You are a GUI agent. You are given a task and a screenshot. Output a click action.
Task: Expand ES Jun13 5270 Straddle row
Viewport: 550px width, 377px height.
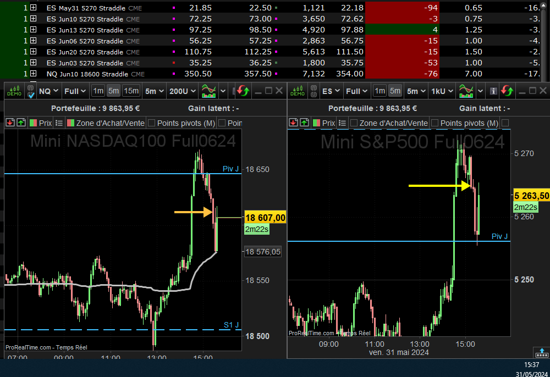(x=34, y=30)
